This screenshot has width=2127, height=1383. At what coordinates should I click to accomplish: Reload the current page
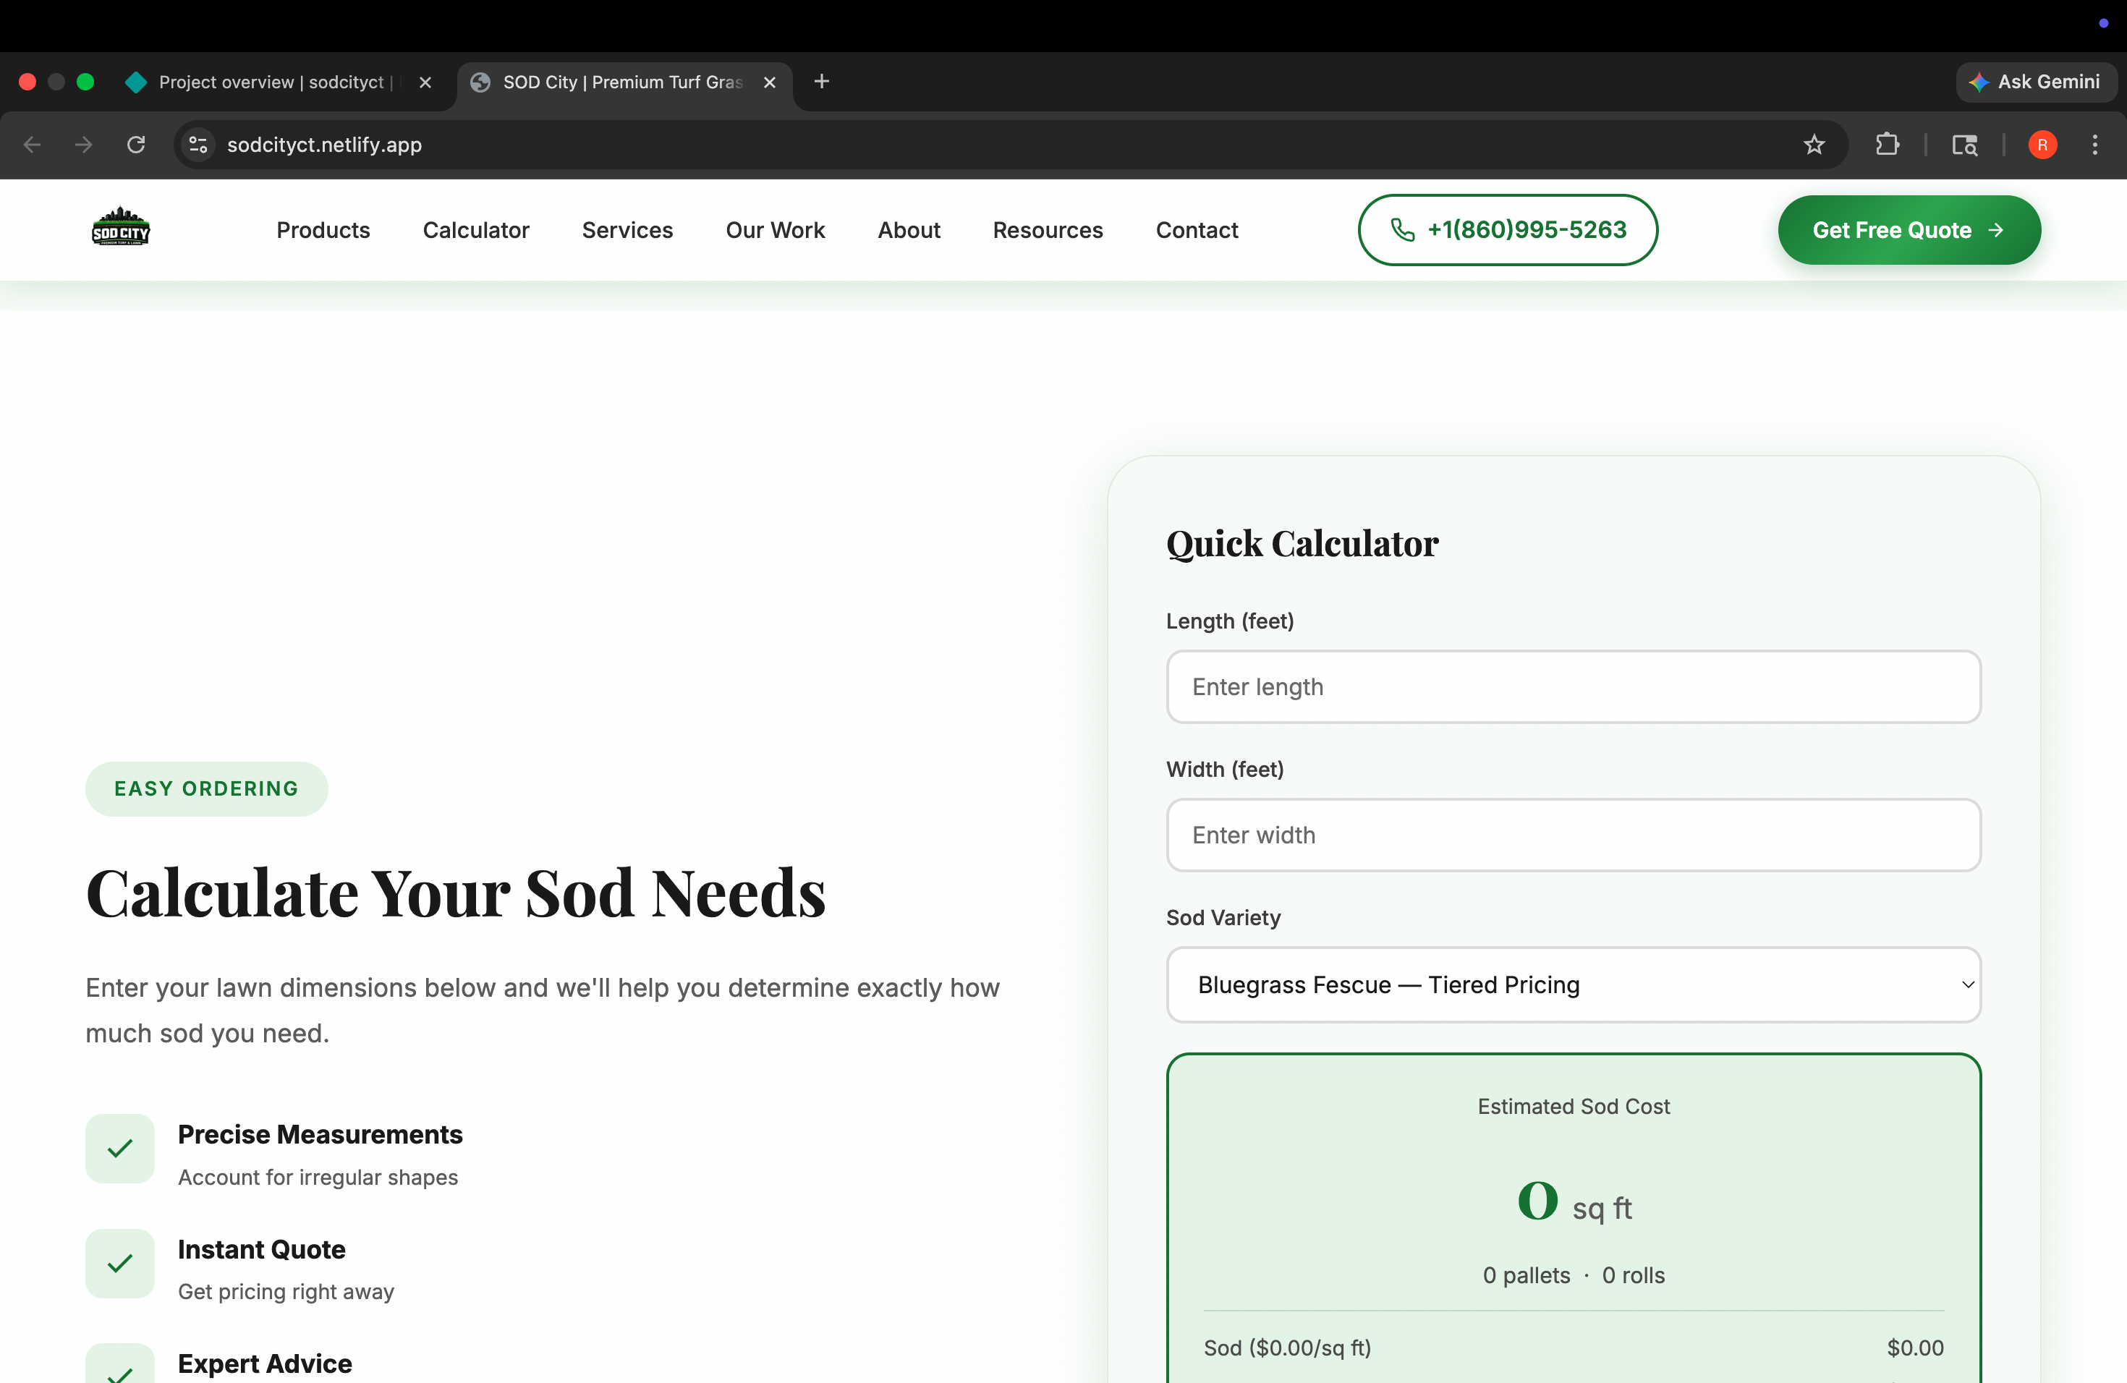pyautogui.click(x=136, y=145)
